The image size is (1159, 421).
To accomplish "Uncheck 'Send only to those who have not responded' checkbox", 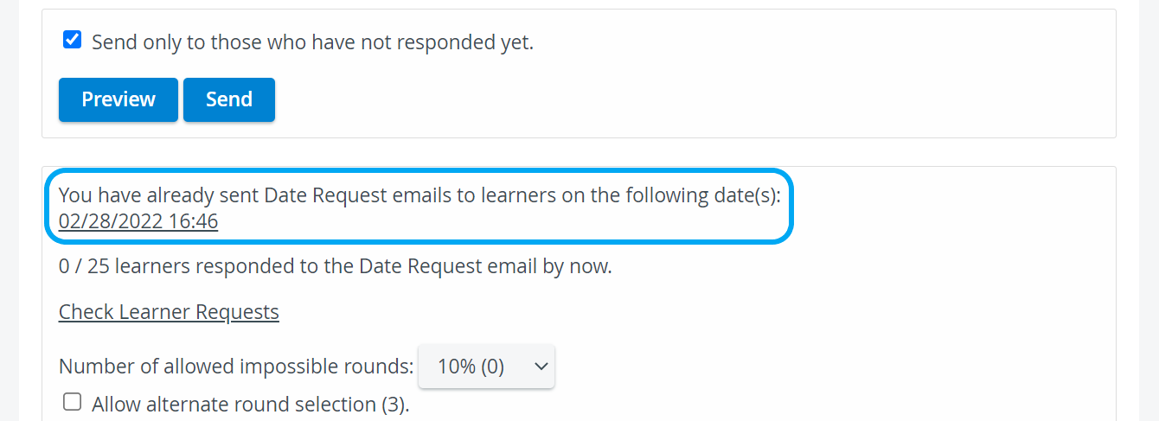I will [x=73, y=40].
